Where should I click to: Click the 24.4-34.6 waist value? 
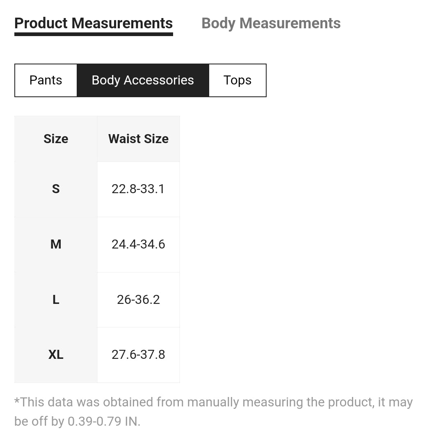click(x=138, y=244)
